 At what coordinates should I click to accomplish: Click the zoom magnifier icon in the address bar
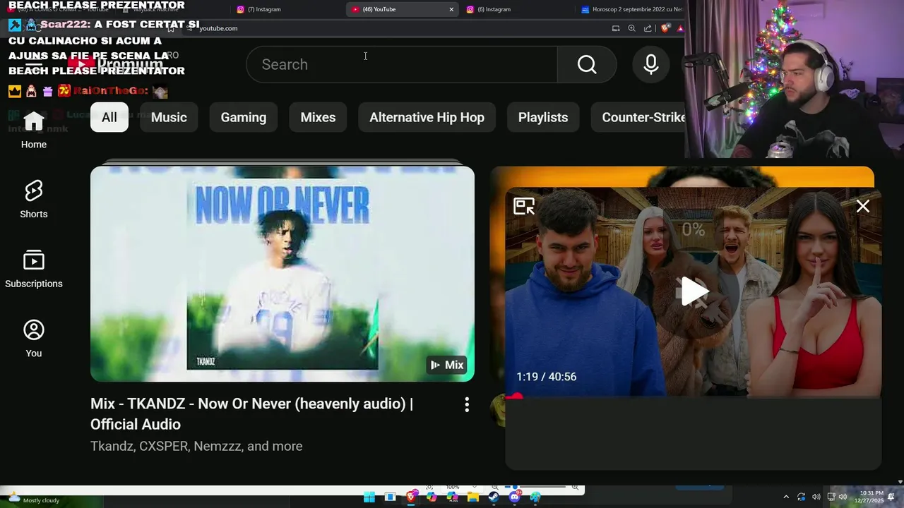click(631, 28)
